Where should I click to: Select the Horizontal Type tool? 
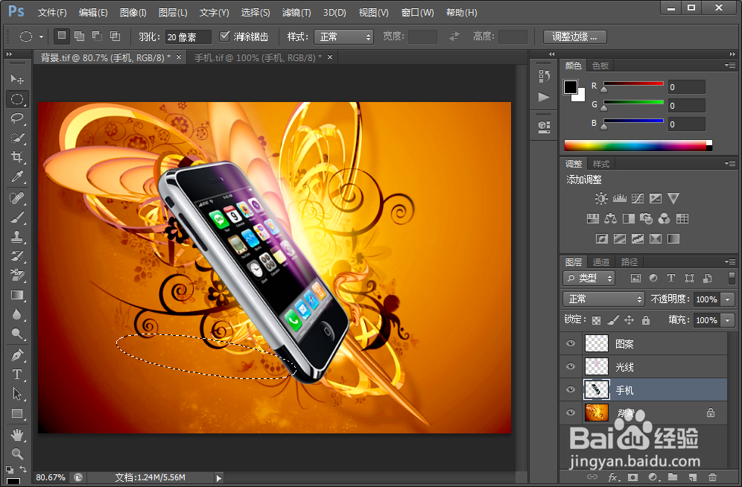(x=17, y=375)
